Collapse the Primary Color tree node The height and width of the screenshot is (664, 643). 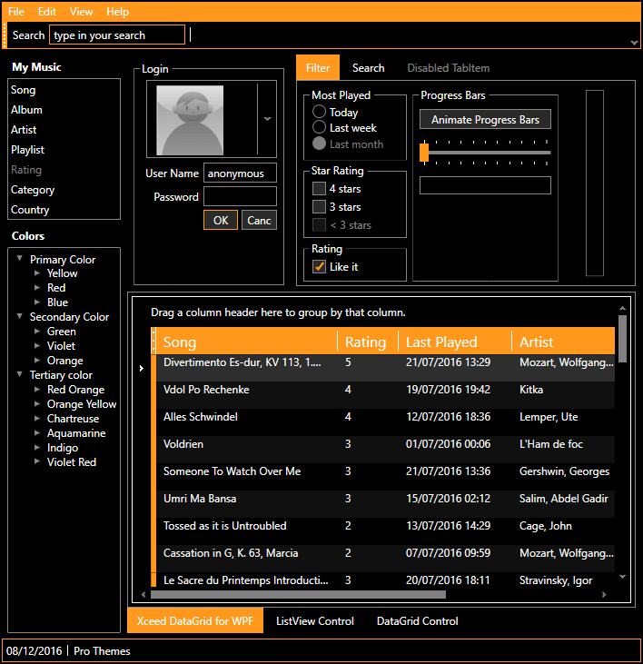(x=20, y=259)
